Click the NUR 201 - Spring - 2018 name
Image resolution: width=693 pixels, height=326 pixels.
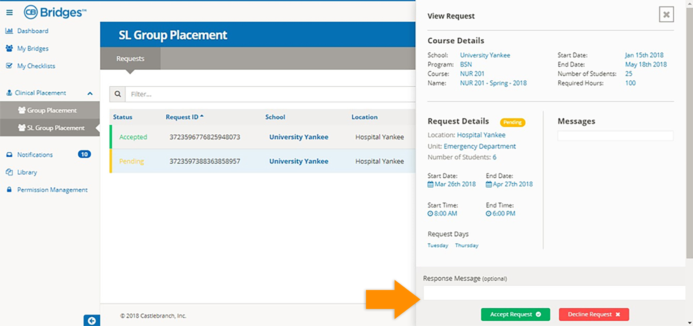(493, 83)
